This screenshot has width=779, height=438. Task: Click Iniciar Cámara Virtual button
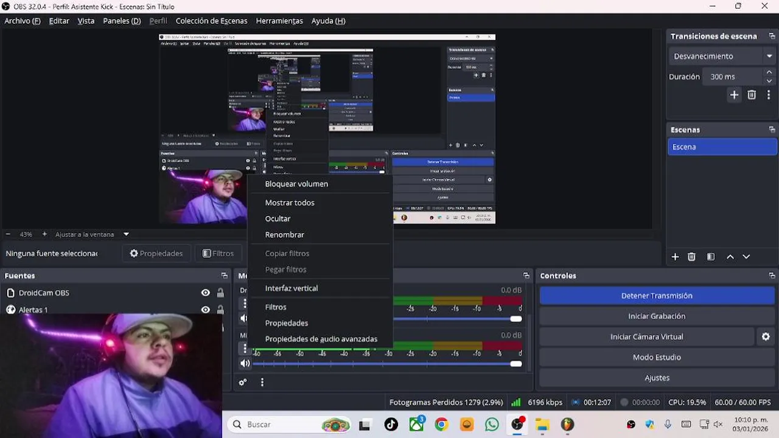point(646,336)
